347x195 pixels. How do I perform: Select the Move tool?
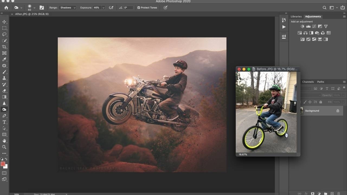click(4, 22)
